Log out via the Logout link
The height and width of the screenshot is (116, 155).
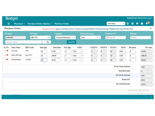pyautogui.click(x=149, y=18)
